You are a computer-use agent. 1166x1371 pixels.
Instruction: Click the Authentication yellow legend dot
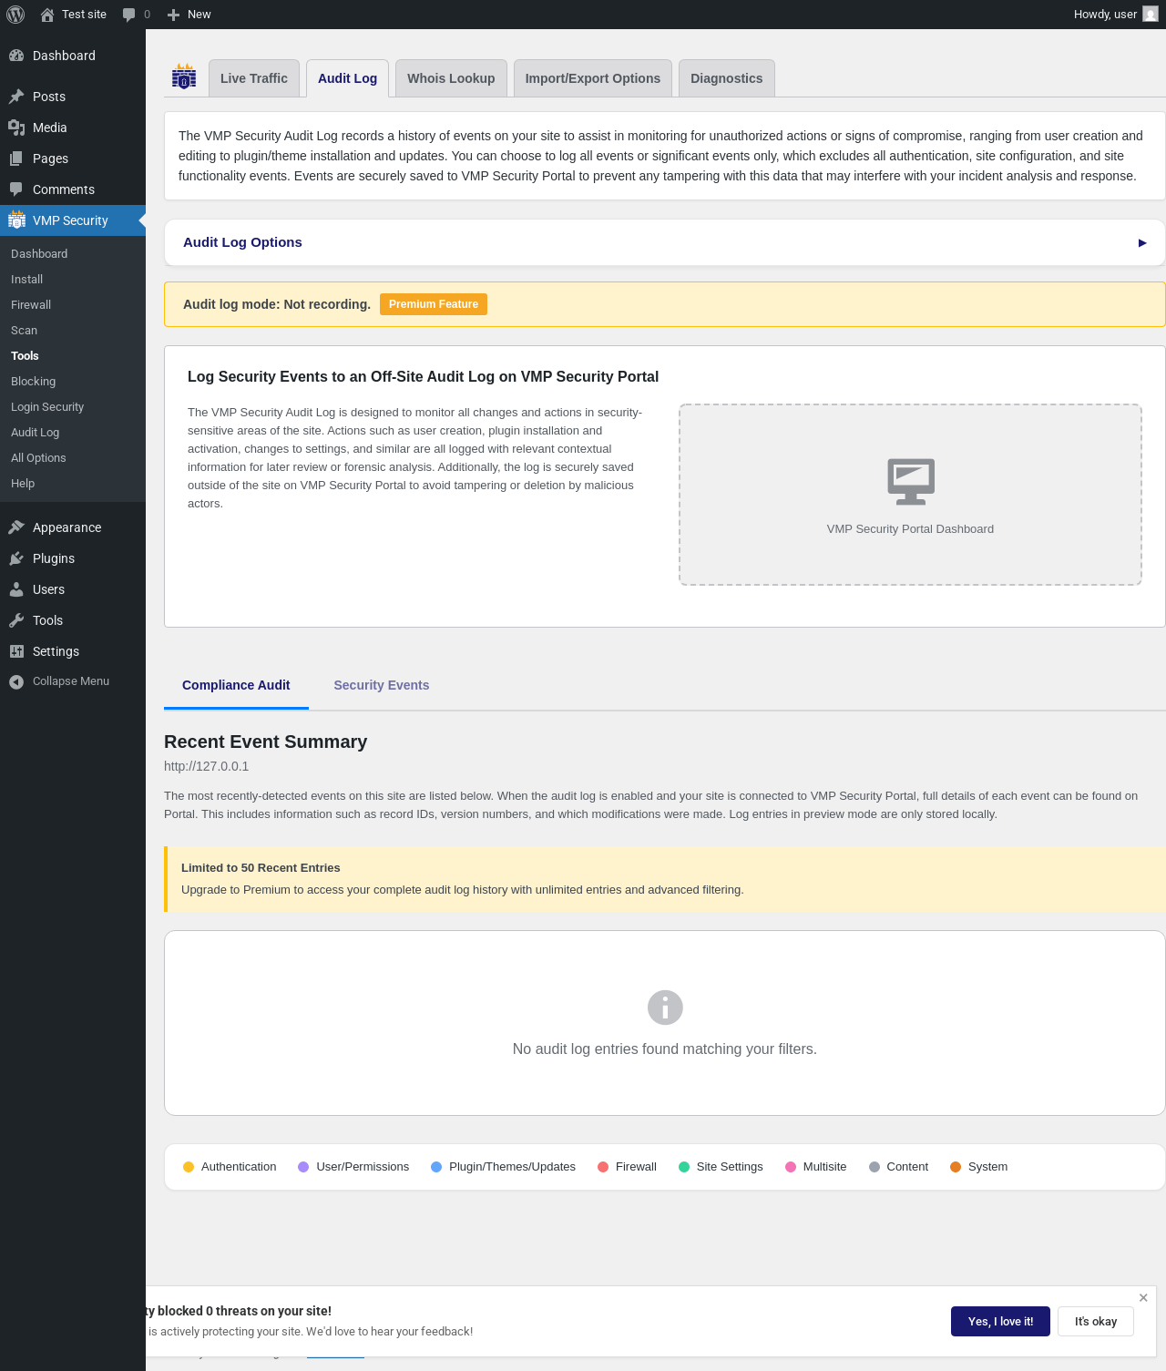tap(189, 1167)
